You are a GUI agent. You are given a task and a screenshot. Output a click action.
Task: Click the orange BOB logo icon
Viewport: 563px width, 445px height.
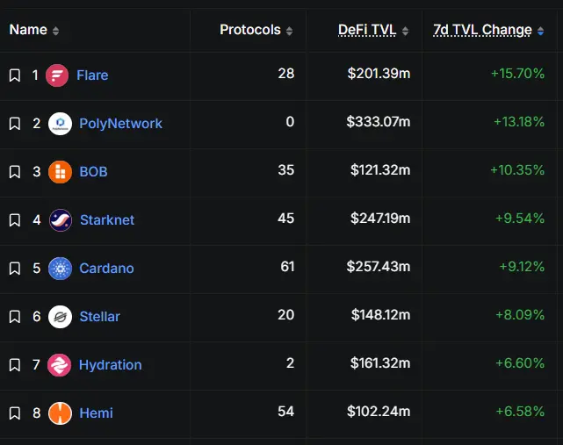point(60,172)
